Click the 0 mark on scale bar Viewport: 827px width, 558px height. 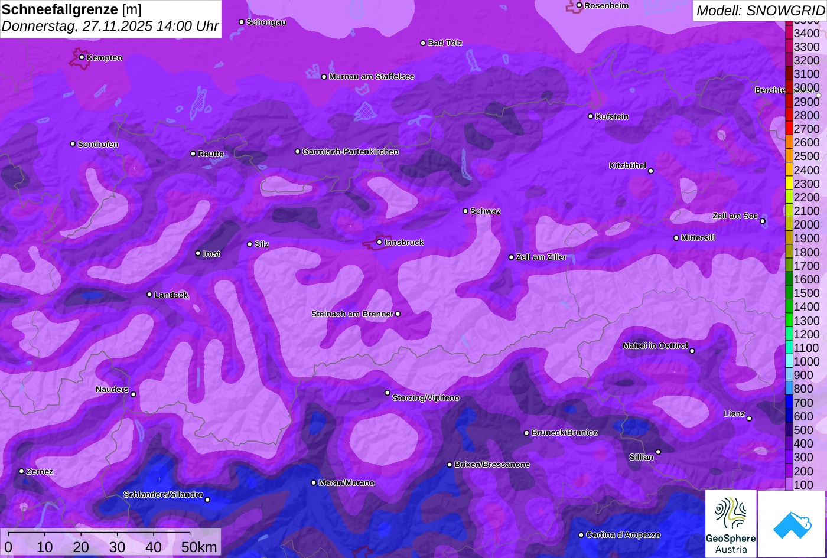(8, 547)
